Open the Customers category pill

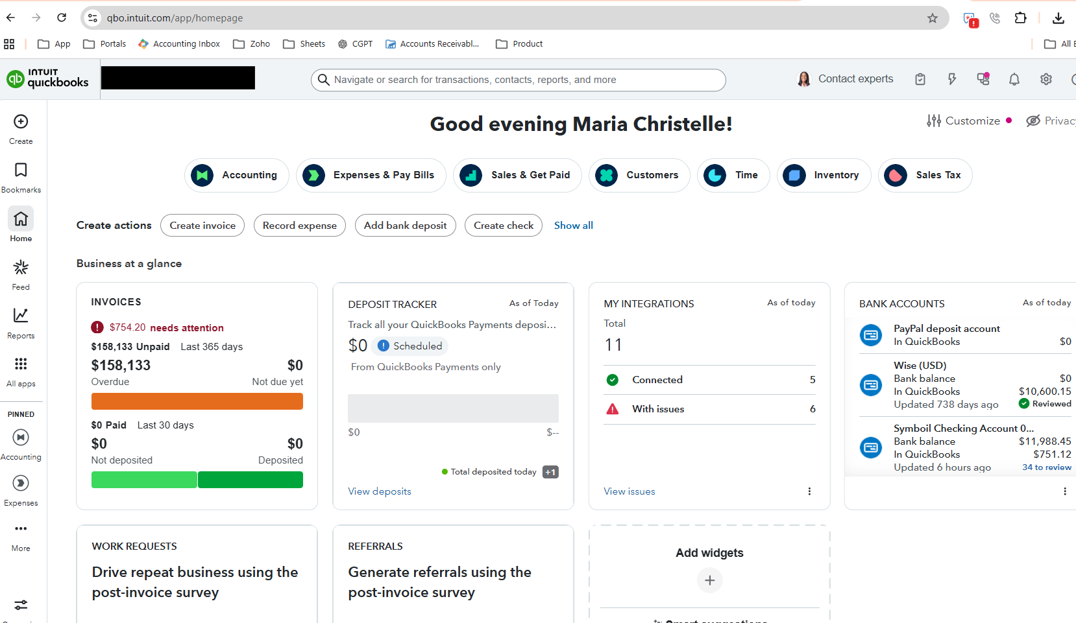coord(639,175)
